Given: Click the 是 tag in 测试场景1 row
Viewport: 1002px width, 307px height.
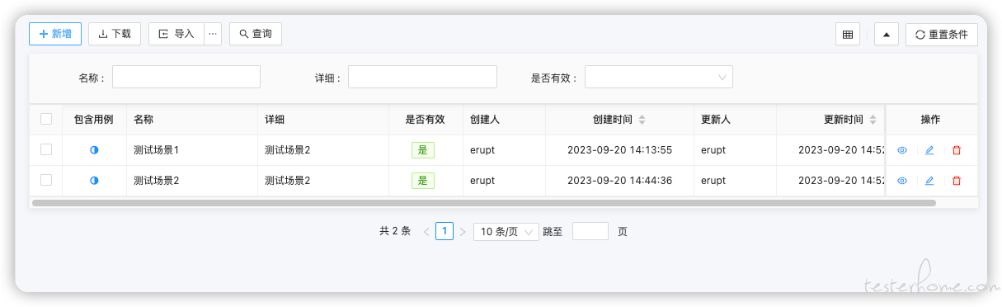Looking at the screenshot, I should click(423, 150).
